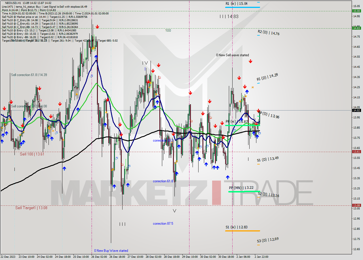Click the 'R2 (D) | 14.76' resistance label
Image resolution: width=363 pixels, height=260 pixels.
click(x=269, y=32)
